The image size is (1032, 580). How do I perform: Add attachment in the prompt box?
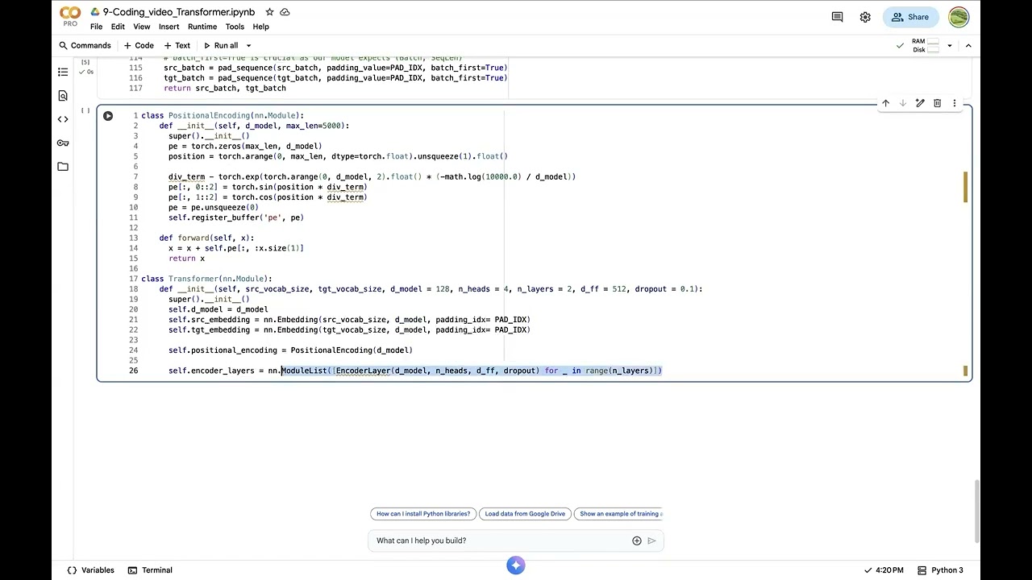(x=637, y=541)
